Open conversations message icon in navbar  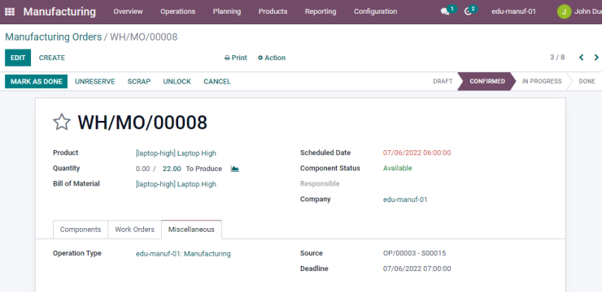[x=445, y=12]
